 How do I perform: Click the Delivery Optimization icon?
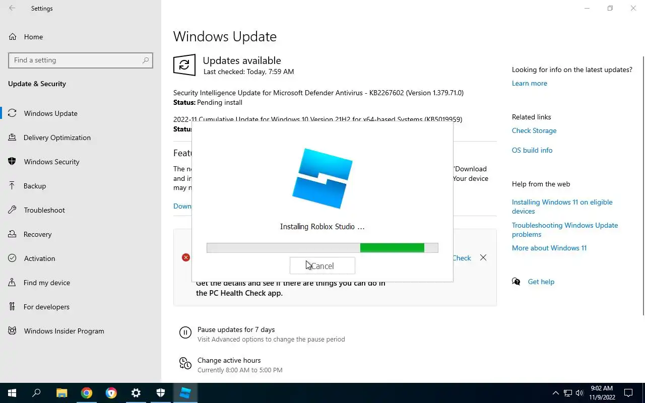click(x=13, y=138)
